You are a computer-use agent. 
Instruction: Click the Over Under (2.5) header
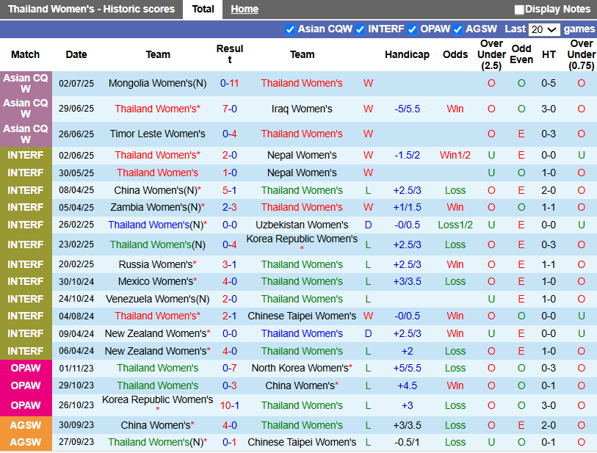point(491,55)
